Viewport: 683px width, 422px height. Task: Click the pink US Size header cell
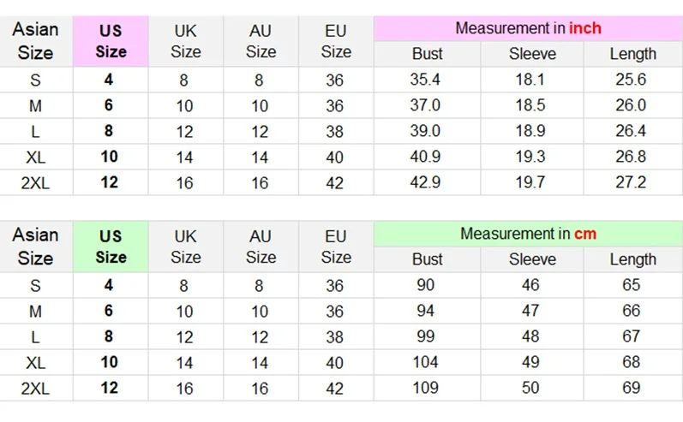[x=111, y=41]
